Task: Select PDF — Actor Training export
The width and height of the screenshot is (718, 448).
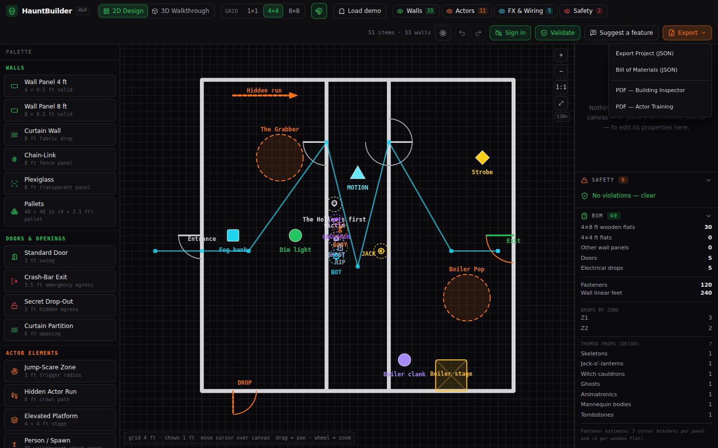Action: pos(660,107)
